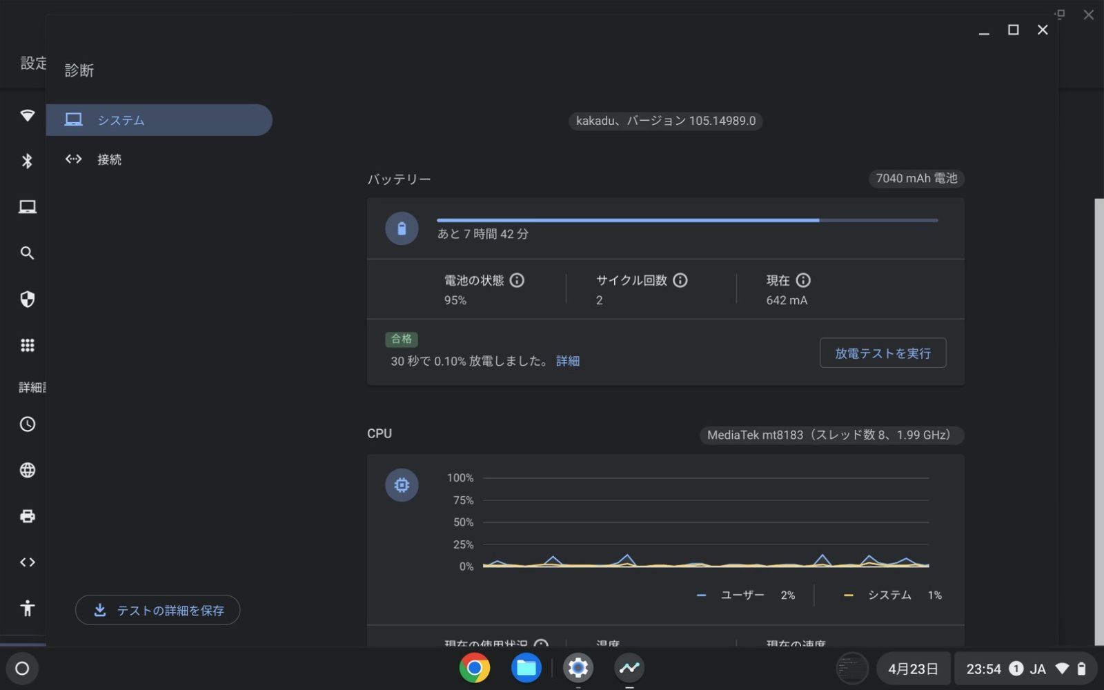
Task: Open Accessibility person icon in Settings sidebar
Action: pos(27,608)
